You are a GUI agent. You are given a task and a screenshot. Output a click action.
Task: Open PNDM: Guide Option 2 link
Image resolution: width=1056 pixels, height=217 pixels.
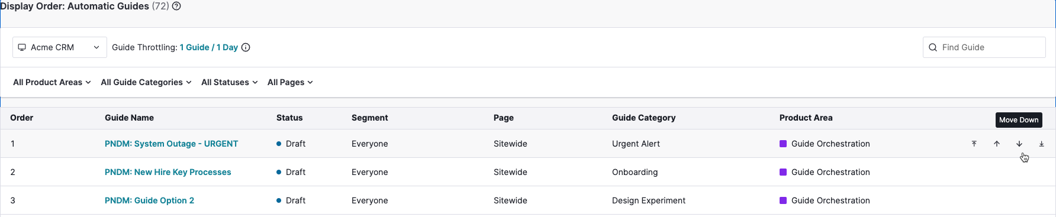coord(149,200)
